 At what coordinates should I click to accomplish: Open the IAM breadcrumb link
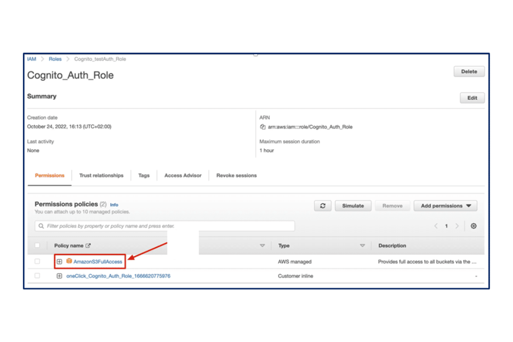tap(32, 59)
